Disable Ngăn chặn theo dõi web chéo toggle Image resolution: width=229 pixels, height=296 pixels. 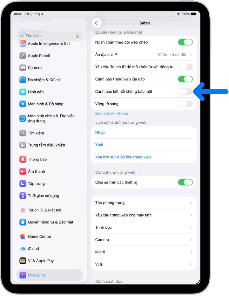pos(185,42)
